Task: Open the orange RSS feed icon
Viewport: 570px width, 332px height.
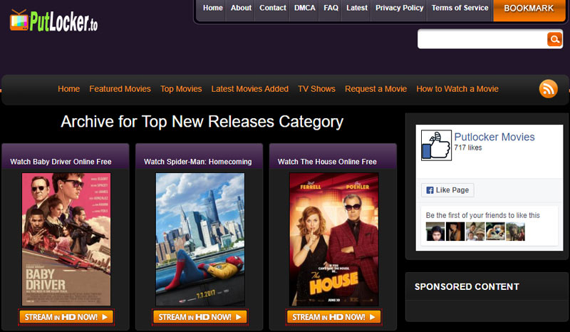Action: tap(548, 89)
